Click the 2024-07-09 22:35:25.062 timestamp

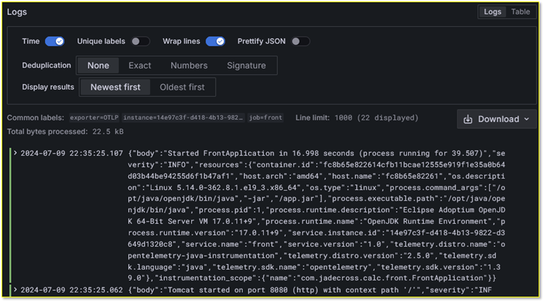[x=72, y=290]
